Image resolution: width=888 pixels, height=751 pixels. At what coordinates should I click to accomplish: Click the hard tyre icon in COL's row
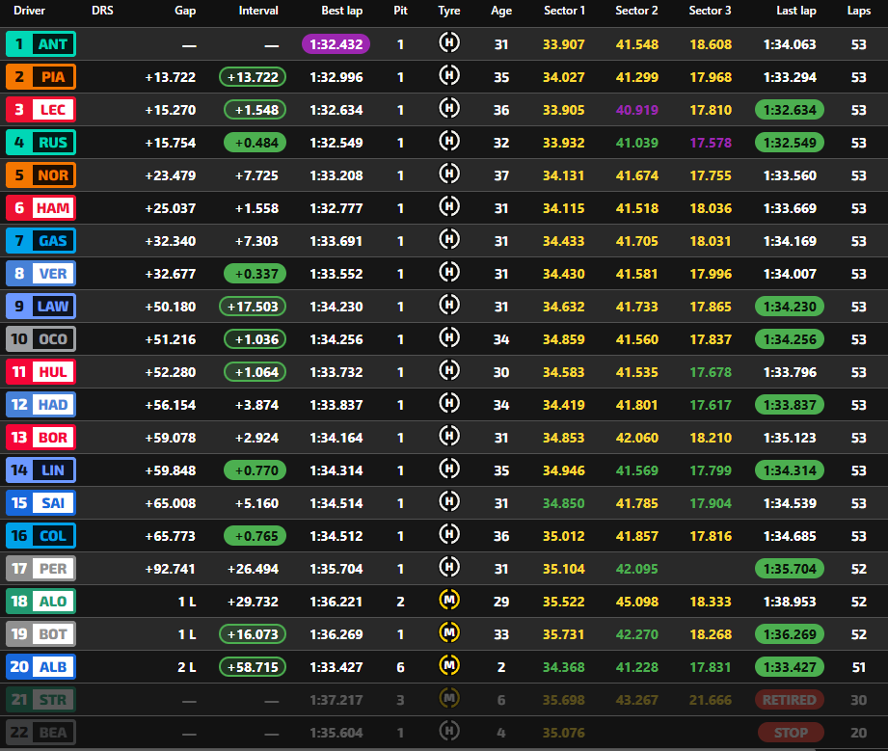(x=449, y=535)
